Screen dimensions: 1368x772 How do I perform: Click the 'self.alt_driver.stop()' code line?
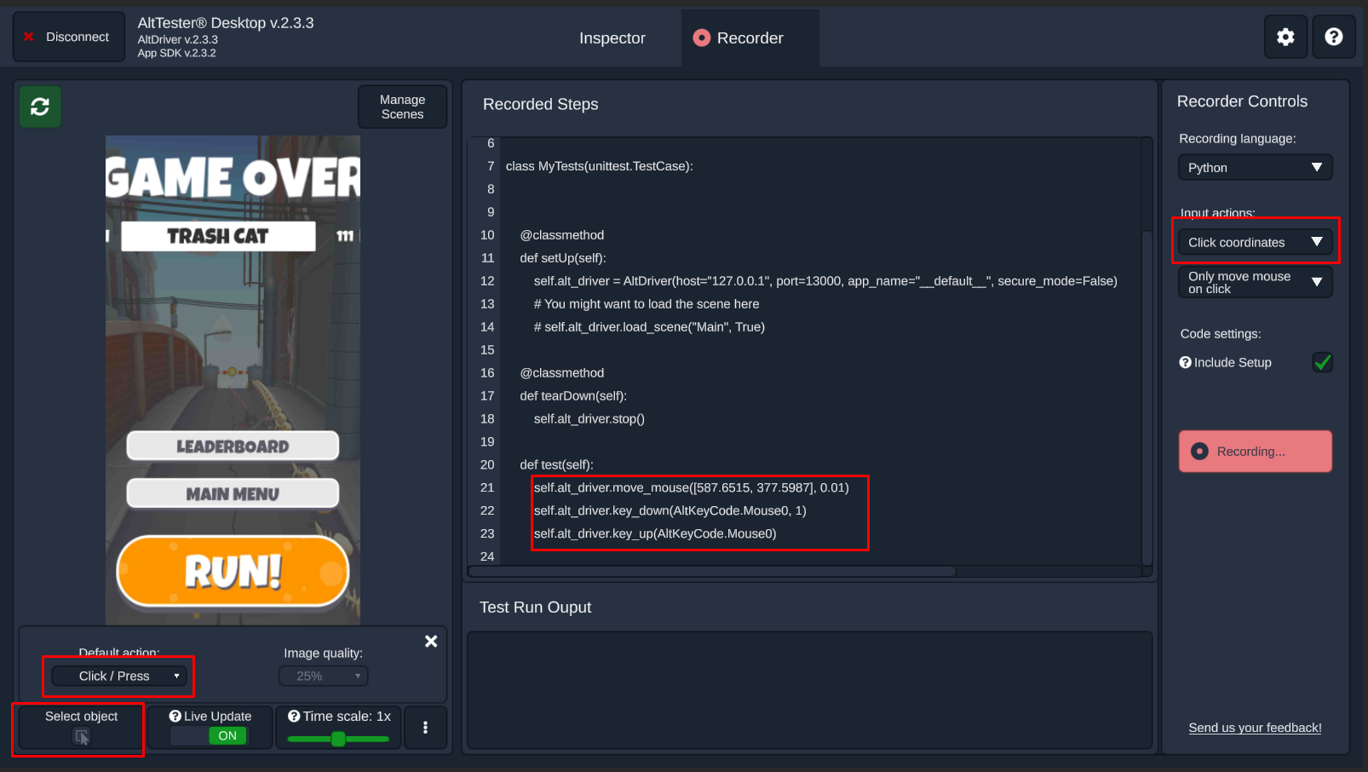click(x=589, y=418)
